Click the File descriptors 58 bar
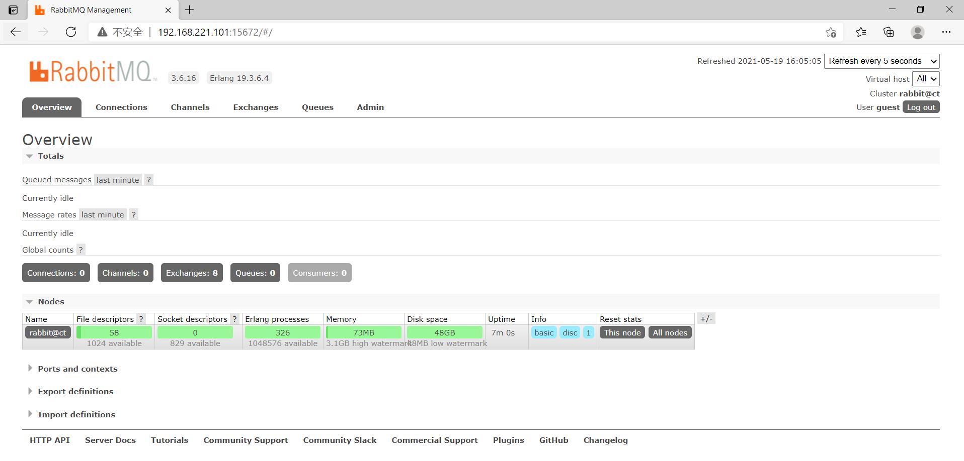The image size is (964, 461). (x=114, y=332)
